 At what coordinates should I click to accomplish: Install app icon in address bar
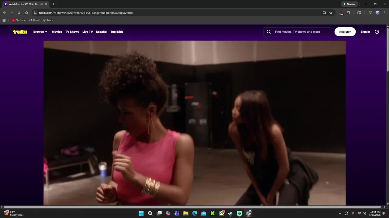pos(324,13)
